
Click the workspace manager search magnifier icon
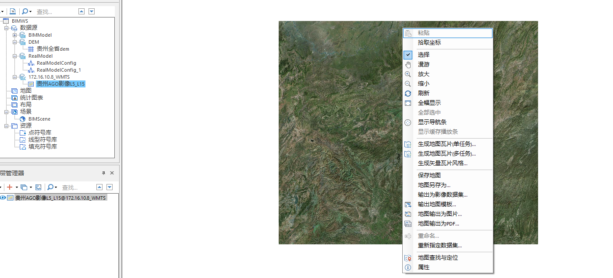[25, 11]
